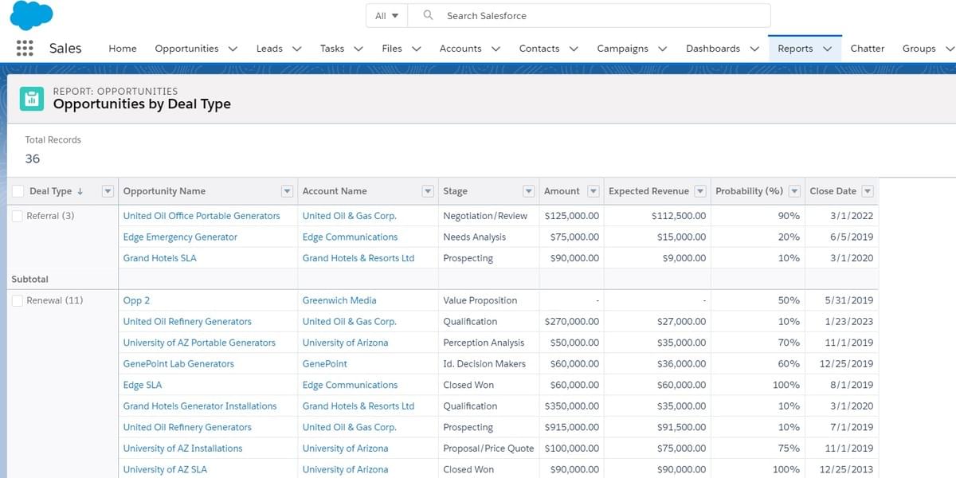This screenshot has width=956, height=478.
Task: Expand the Campaigns tab chevron
Action: (x=662, y=49)
